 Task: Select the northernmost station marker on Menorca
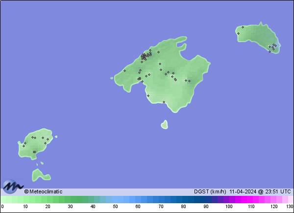tap(243, 27)
